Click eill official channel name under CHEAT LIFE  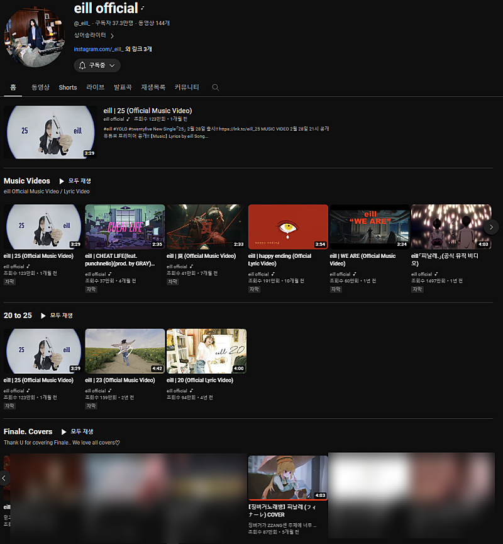[96, 274]
